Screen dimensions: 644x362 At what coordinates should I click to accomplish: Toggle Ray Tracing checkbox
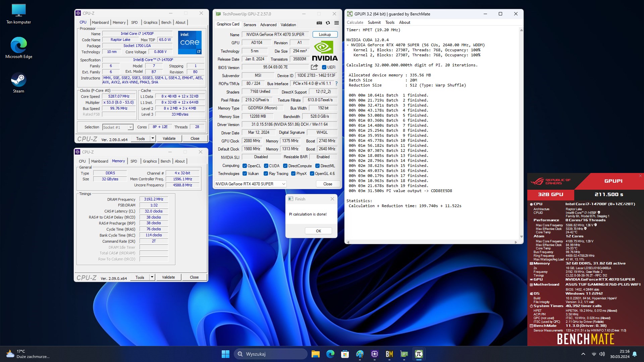(x=266, y=174)
